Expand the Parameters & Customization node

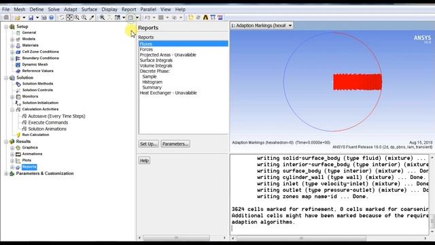point(6,174)
